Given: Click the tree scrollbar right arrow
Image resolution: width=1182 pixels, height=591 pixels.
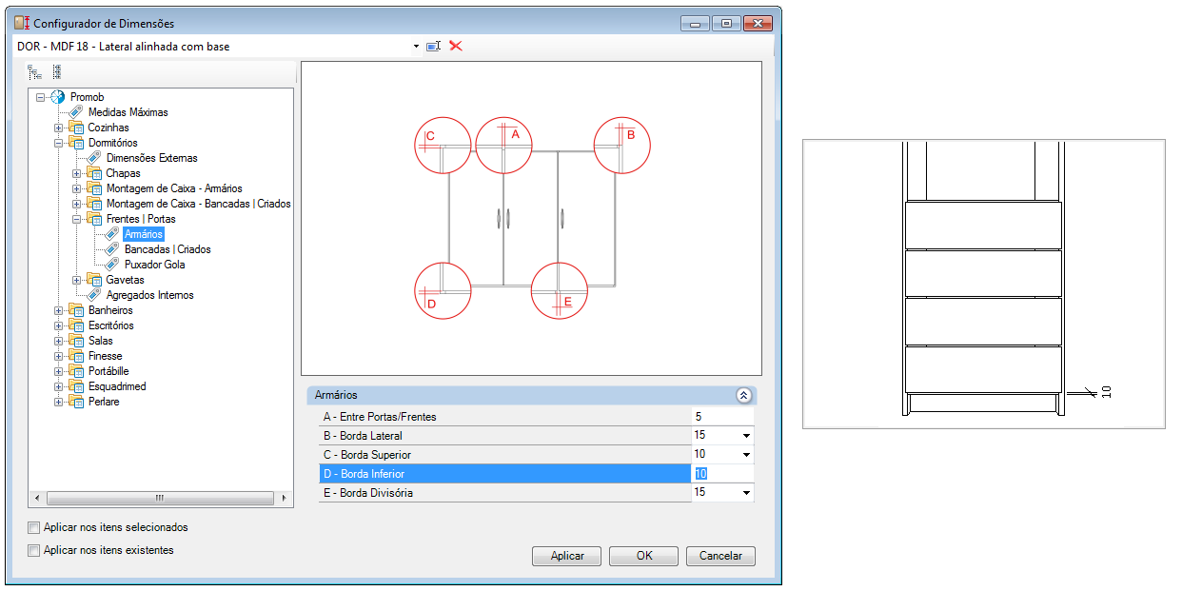Looking at the screenshot, I should coord(285,498).
